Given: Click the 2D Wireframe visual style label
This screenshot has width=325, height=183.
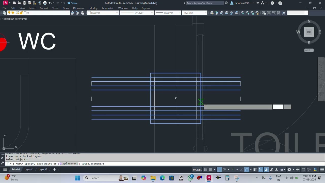Looking at the screenshot, I should (x=19, y=19).
